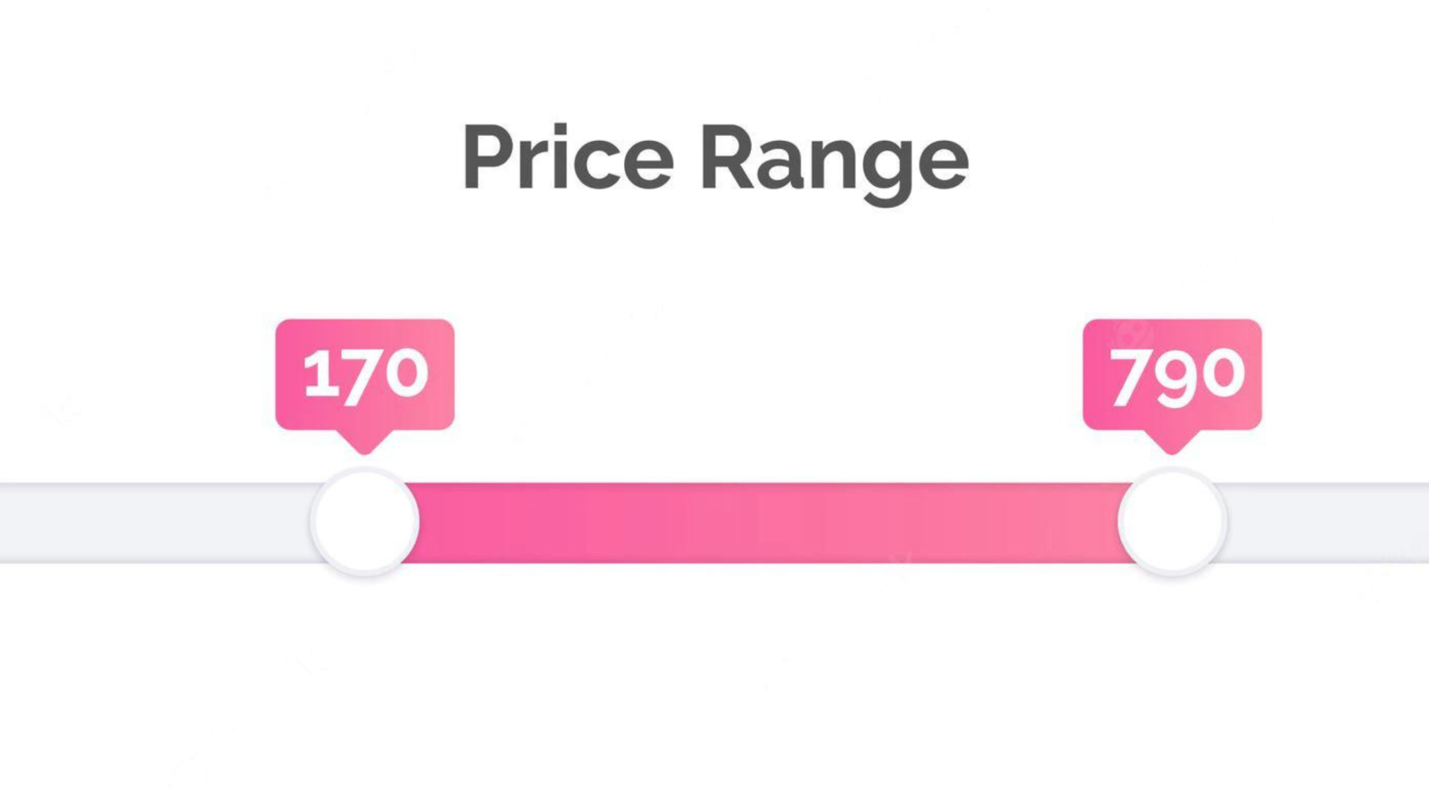Click the gray track right of the 790 handle
Screen dimensions: 1429x804
tap(1327, 522)
